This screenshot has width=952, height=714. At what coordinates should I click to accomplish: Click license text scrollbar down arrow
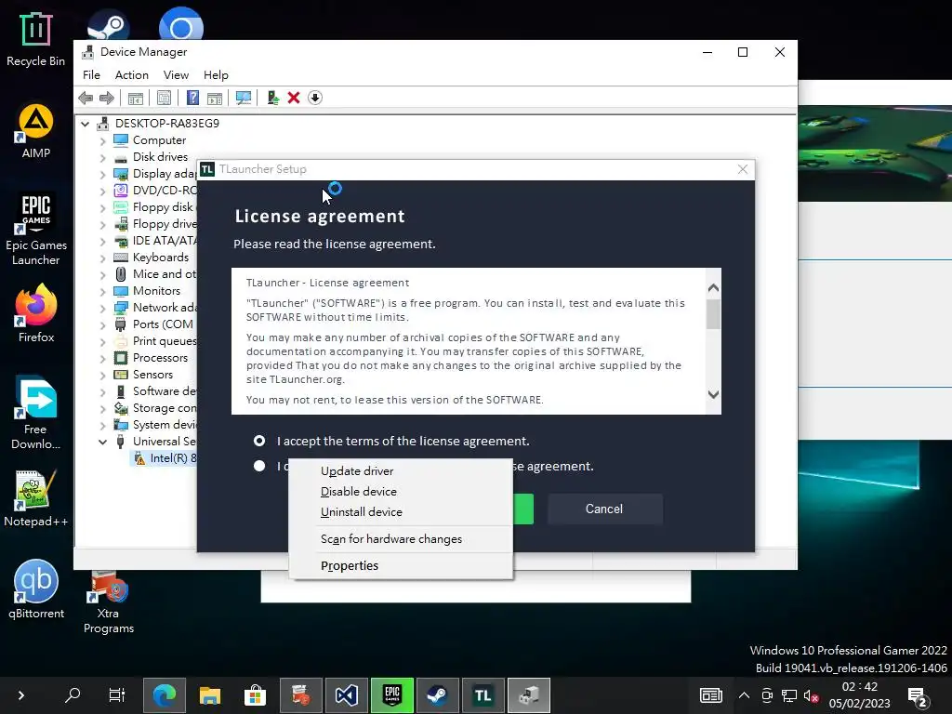point(713,394)
